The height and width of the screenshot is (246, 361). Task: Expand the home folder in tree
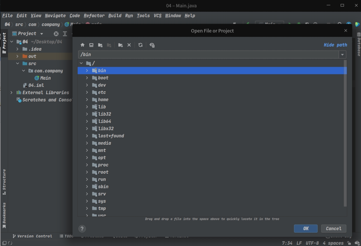click(87, 100)
